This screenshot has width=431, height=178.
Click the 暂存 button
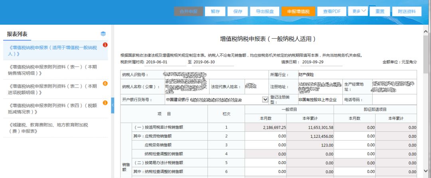tap(215, 12)
